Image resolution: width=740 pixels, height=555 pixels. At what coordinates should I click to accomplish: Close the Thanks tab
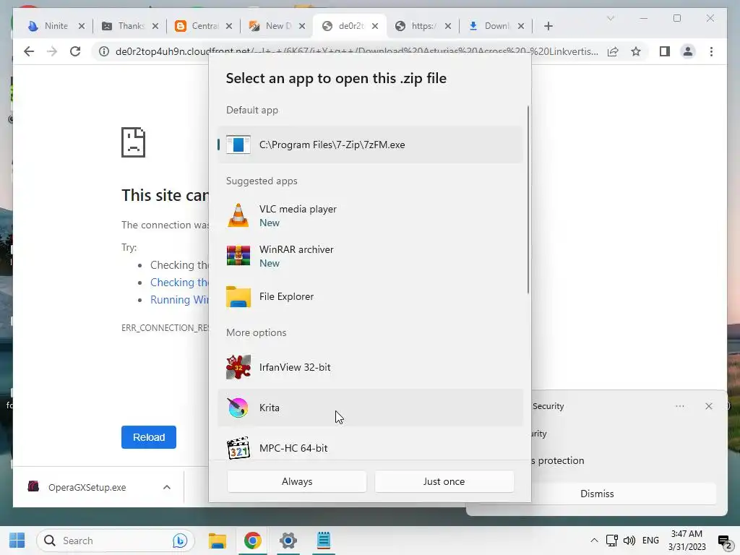[x=155, y=26]
